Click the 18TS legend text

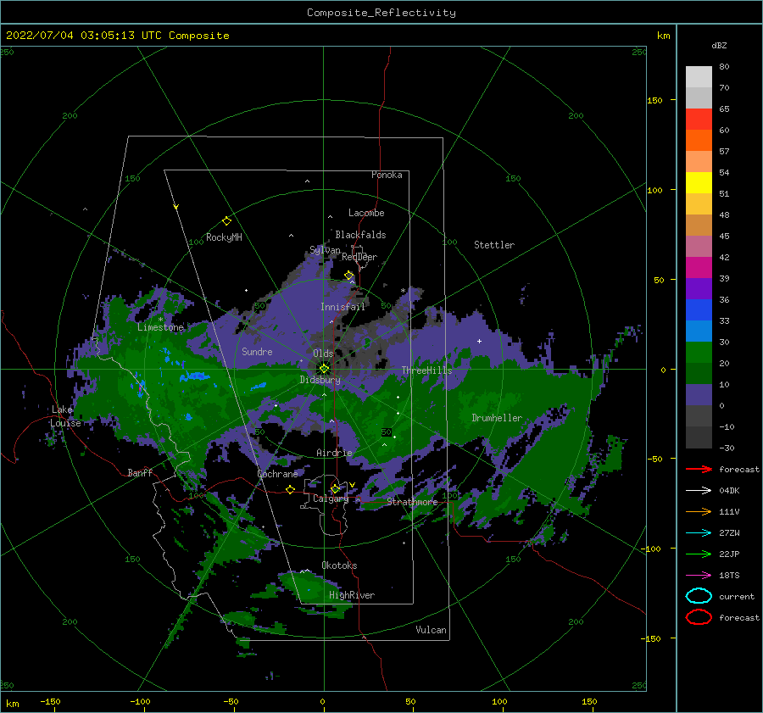(729, 576)
